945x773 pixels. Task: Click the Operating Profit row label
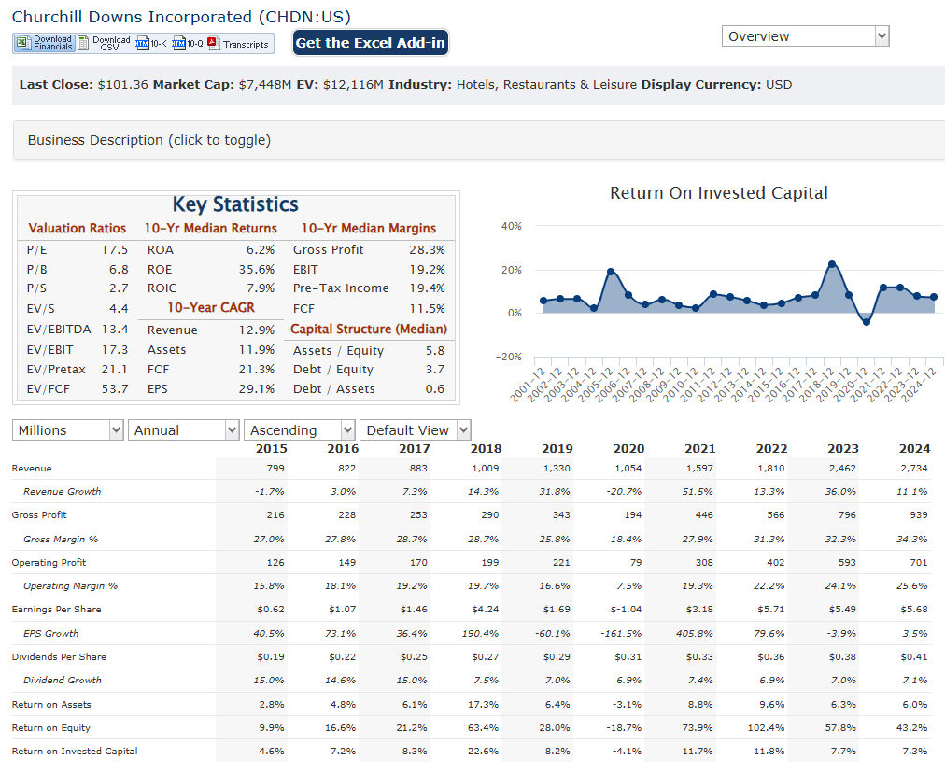[49, 563]
